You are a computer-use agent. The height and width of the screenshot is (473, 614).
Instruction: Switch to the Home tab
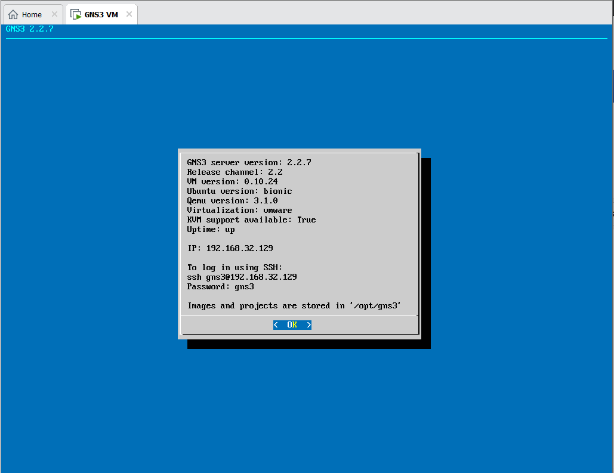[x=33, y=14]
